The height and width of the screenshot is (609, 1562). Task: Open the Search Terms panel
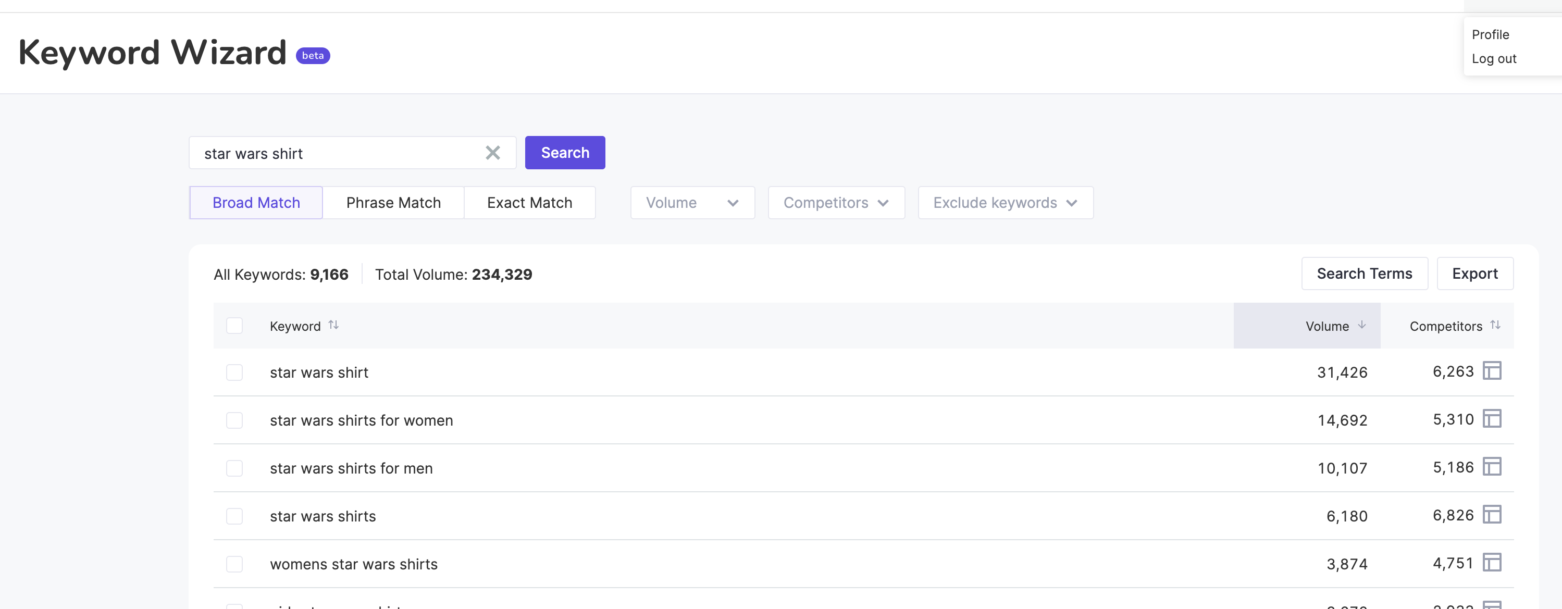pos(1365,274)
